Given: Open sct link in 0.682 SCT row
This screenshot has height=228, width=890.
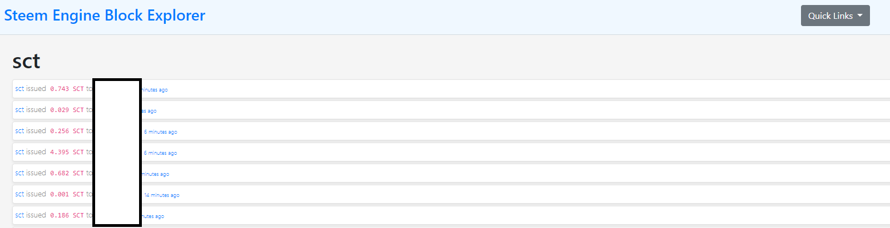Looking at the screenshot, I should click(19, 173).
